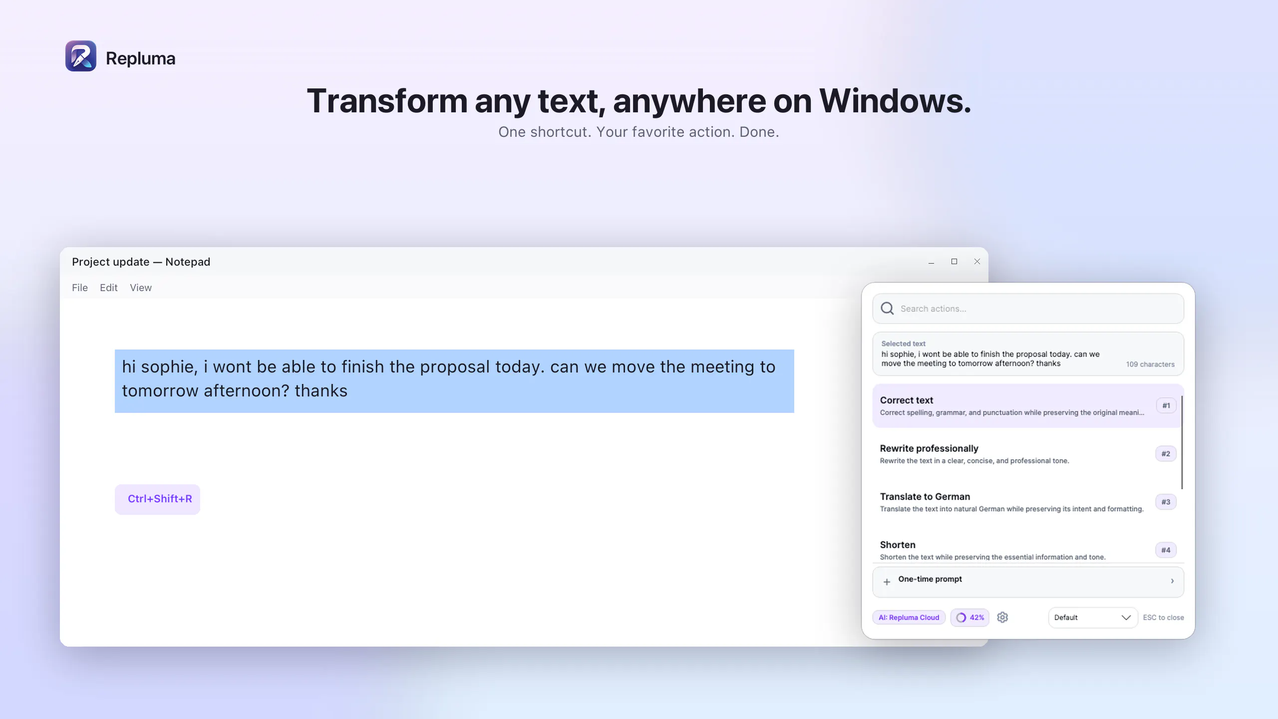Click the #4 shortcut badge
Viewport: 1278px width, 719px height.
[1166, 550]
